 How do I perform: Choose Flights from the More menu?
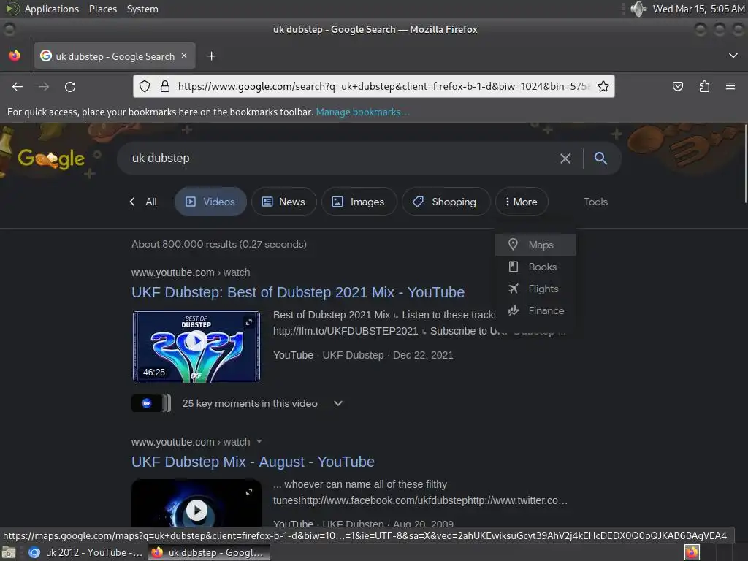pyautogui.click(x=535, y=289)
